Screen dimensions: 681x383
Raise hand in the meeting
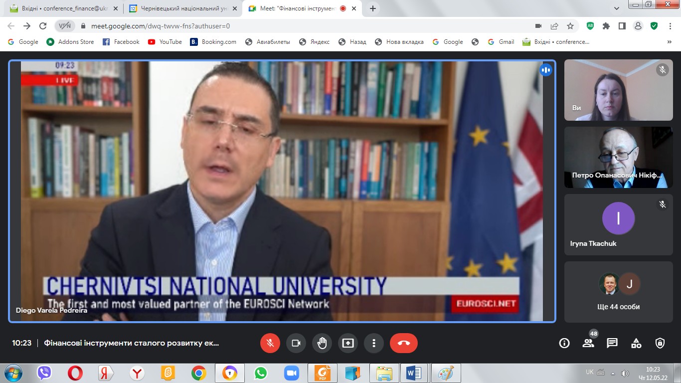pyautogui.click(x=322, y=343)
